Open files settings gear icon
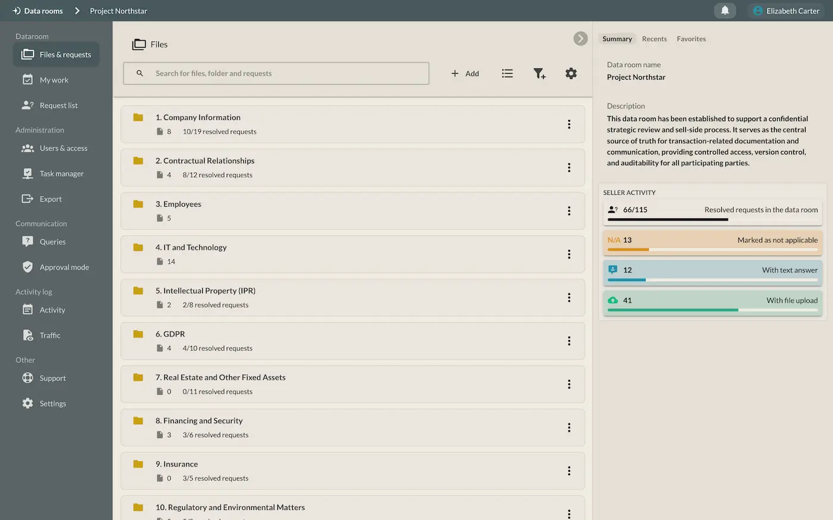The width and height of the screenshot is (833, 520). (571, 73)
